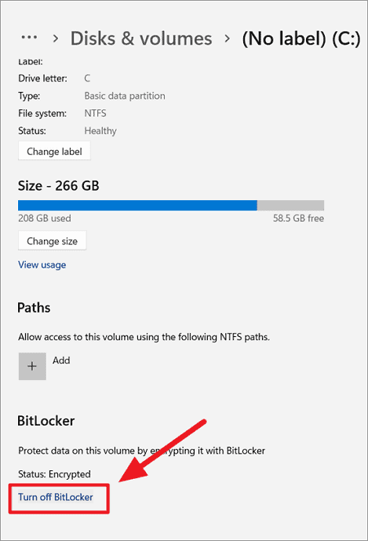The image size is (368, 541).
Task: Select the (No label) (C:) breadcrumb title
Action: pyautogui.click(x=301, y=38)
